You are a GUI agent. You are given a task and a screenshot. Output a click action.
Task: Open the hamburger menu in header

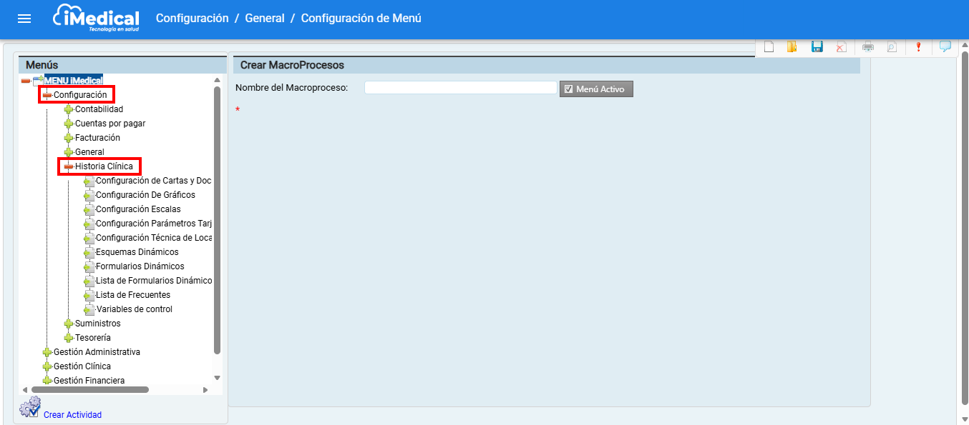click(x=24, y=19)
